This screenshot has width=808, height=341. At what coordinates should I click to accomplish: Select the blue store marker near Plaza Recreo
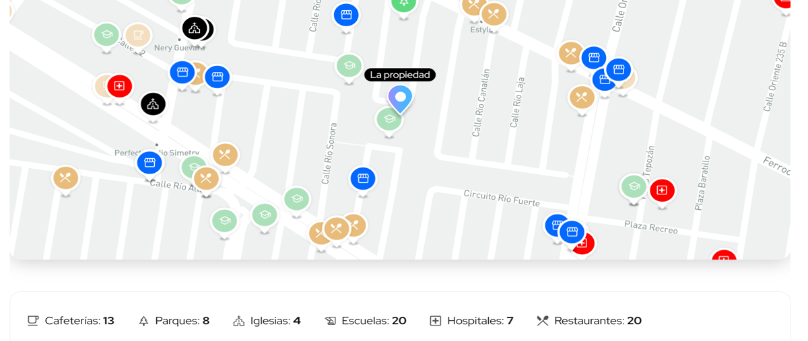(572, 233)
